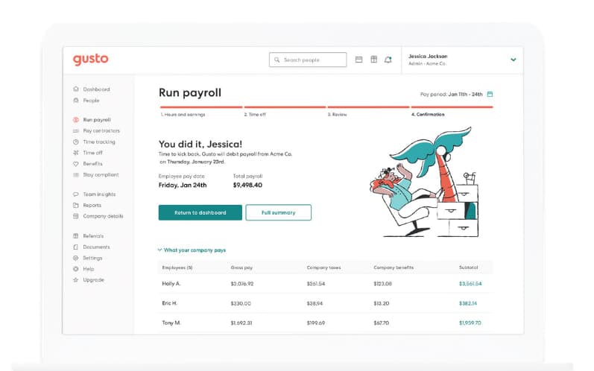The image size is (594, 371).
Task: Click the Company taxes column header
Action: click(x=323, y=267)
